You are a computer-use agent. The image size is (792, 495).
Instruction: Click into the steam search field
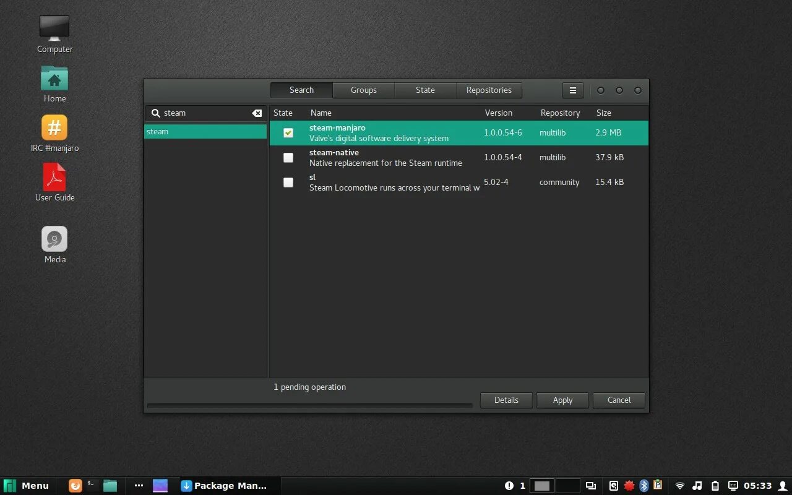point(205,113)
